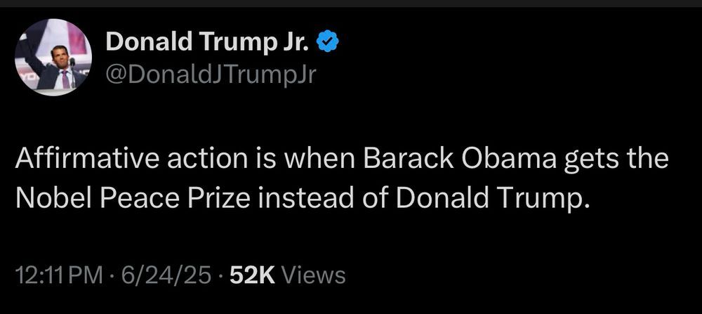This screenshot has width=702, height=314.
Task: Open the Donald Trump Jr. display name
Action: (x=208, y=42)
